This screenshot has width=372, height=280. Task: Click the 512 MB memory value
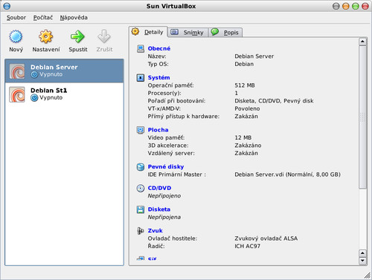click(x=245, y=85)
